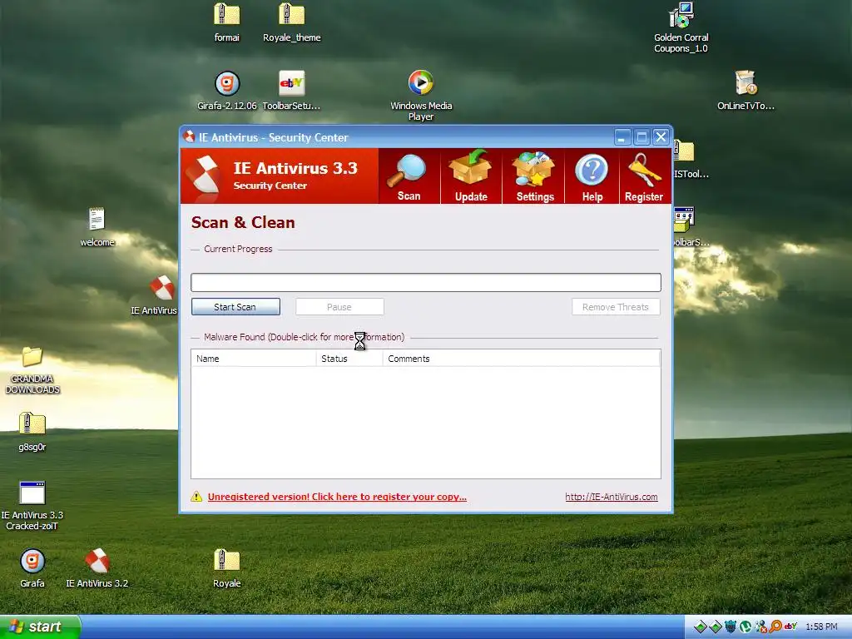Sort by the Name column header

point(253,359)
